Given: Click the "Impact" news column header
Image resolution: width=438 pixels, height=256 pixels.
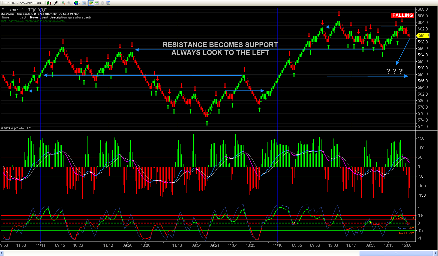Looking at the screenshot, I should [21, 17].
